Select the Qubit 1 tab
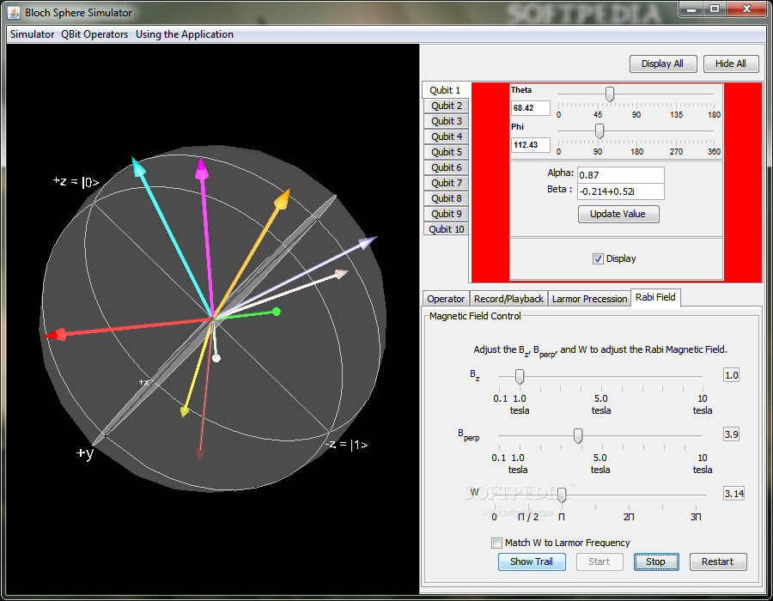Screen dimensions: 773x601 [445, 90]
